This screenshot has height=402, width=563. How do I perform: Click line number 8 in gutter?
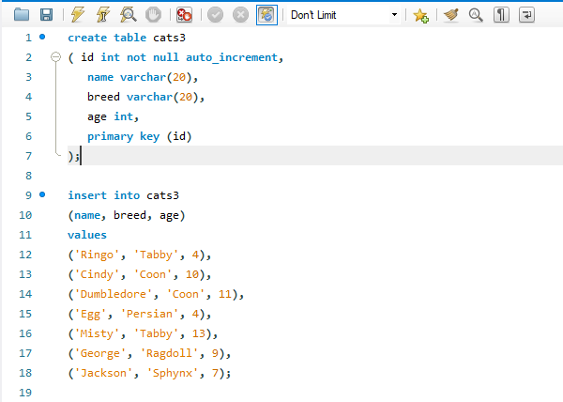[29, 176]
